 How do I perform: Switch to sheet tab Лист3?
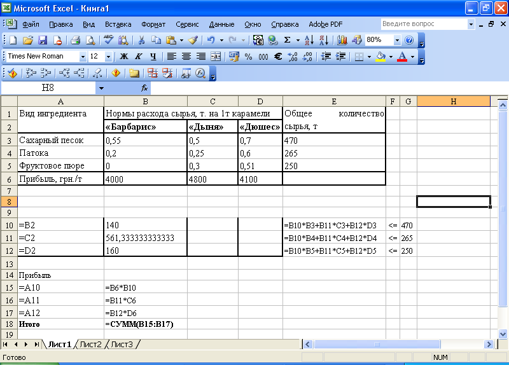122,345
